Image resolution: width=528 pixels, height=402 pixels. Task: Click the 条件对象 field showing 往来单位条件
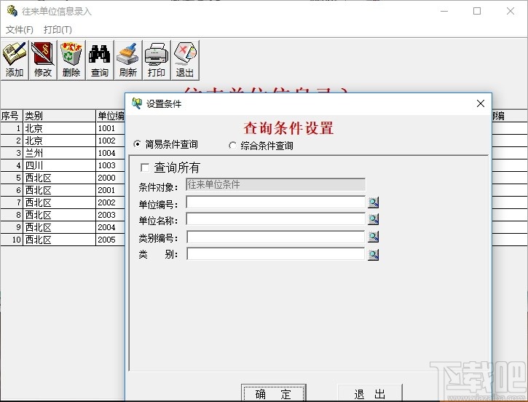(x=275, y=184)
